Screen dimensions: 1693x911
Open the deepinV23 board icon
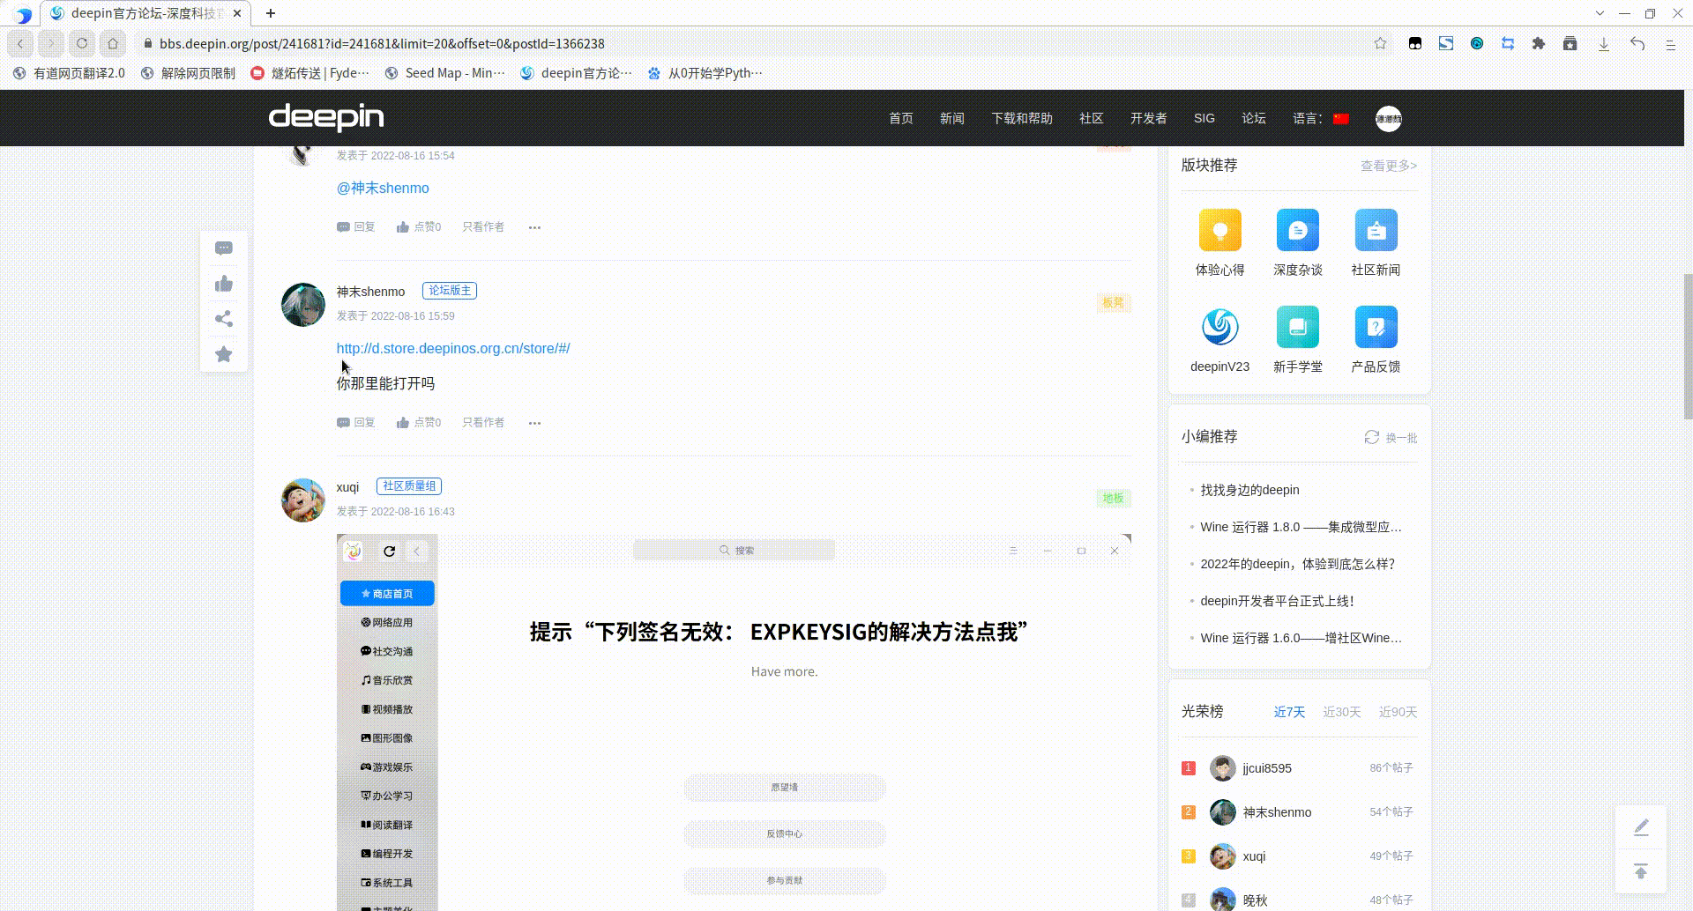tap(1219, 327)
